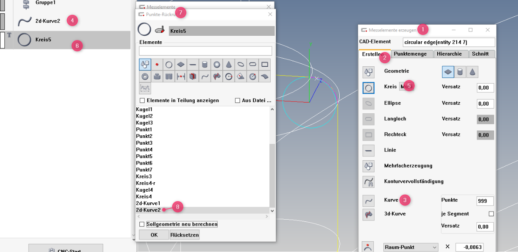Viewport: 518px width, 252px height.
Task: Select the cylinder element filter icon
Action: pos(205,65)
